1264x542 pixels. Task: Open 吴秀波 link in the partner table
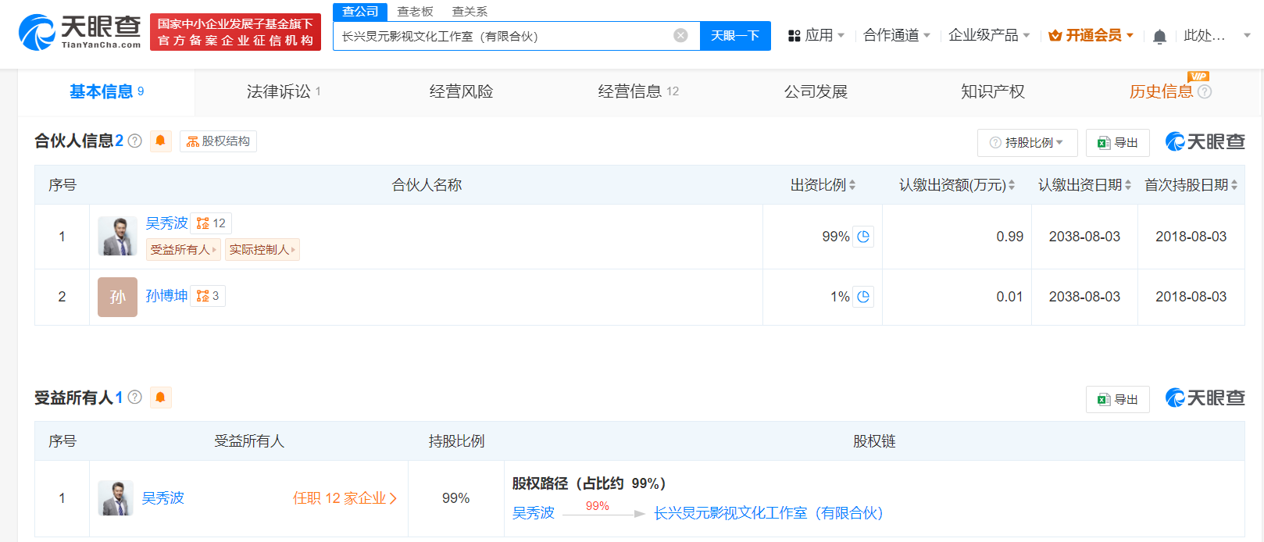pos(166,223)
